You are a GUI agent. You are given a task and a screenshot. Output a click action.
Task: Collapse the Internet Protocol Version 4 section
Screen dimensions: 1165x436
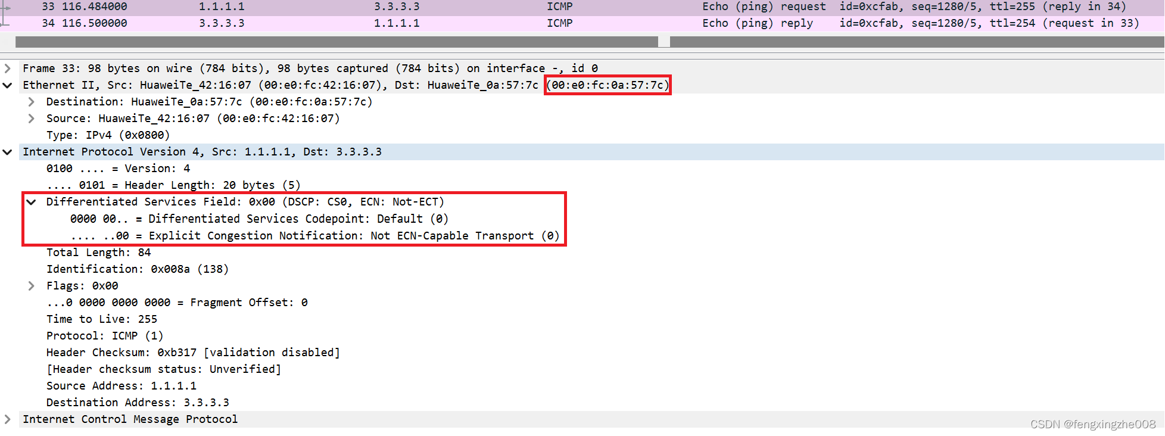[x=7, y=152]
